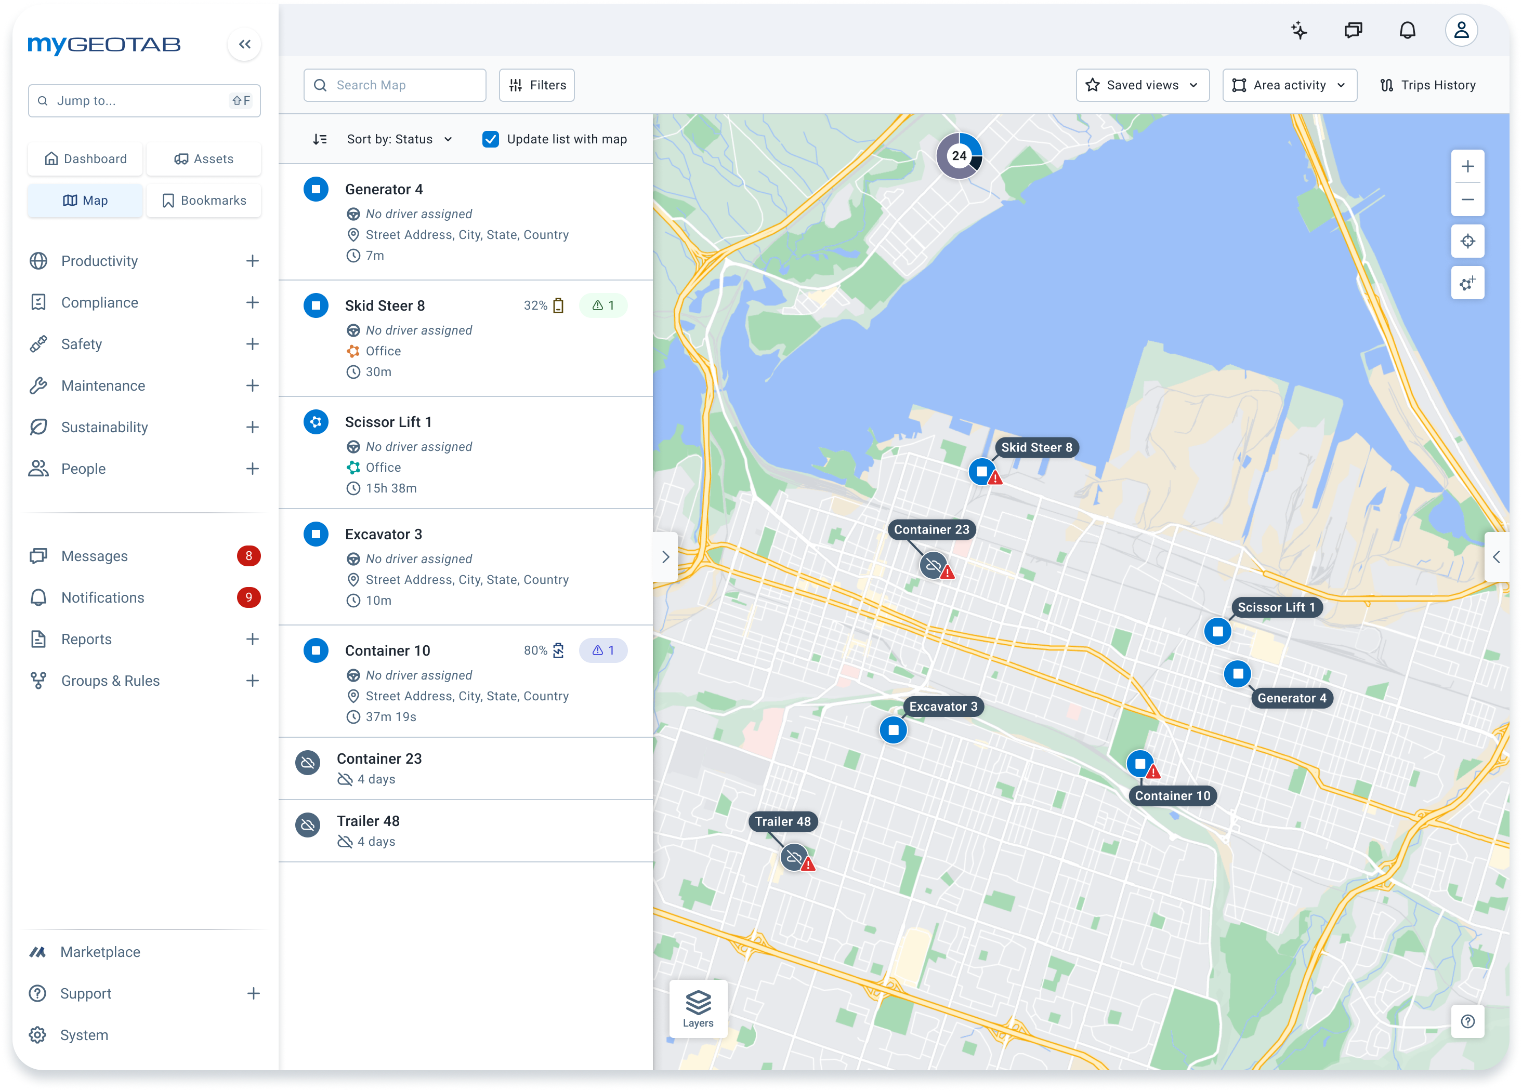Click the Jump to search field

click(145, 101)
